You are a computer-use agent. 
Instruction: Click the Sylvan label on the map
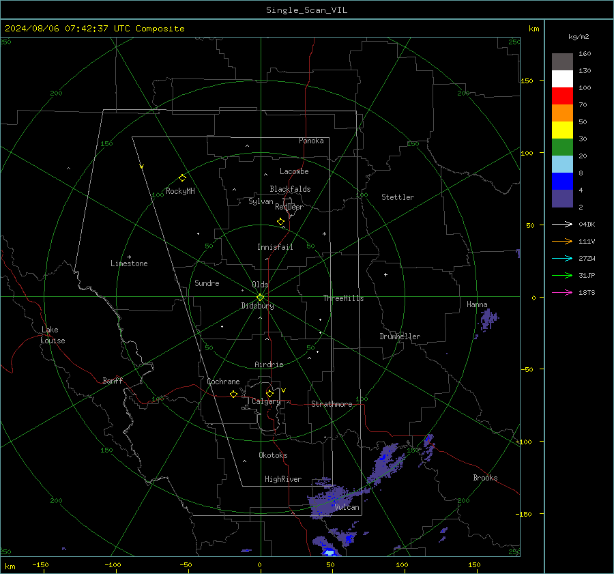[261, 201]
